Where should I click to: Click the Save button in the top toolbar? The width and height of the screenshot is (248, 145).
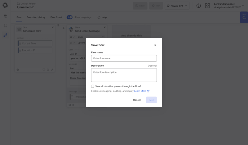140,6
